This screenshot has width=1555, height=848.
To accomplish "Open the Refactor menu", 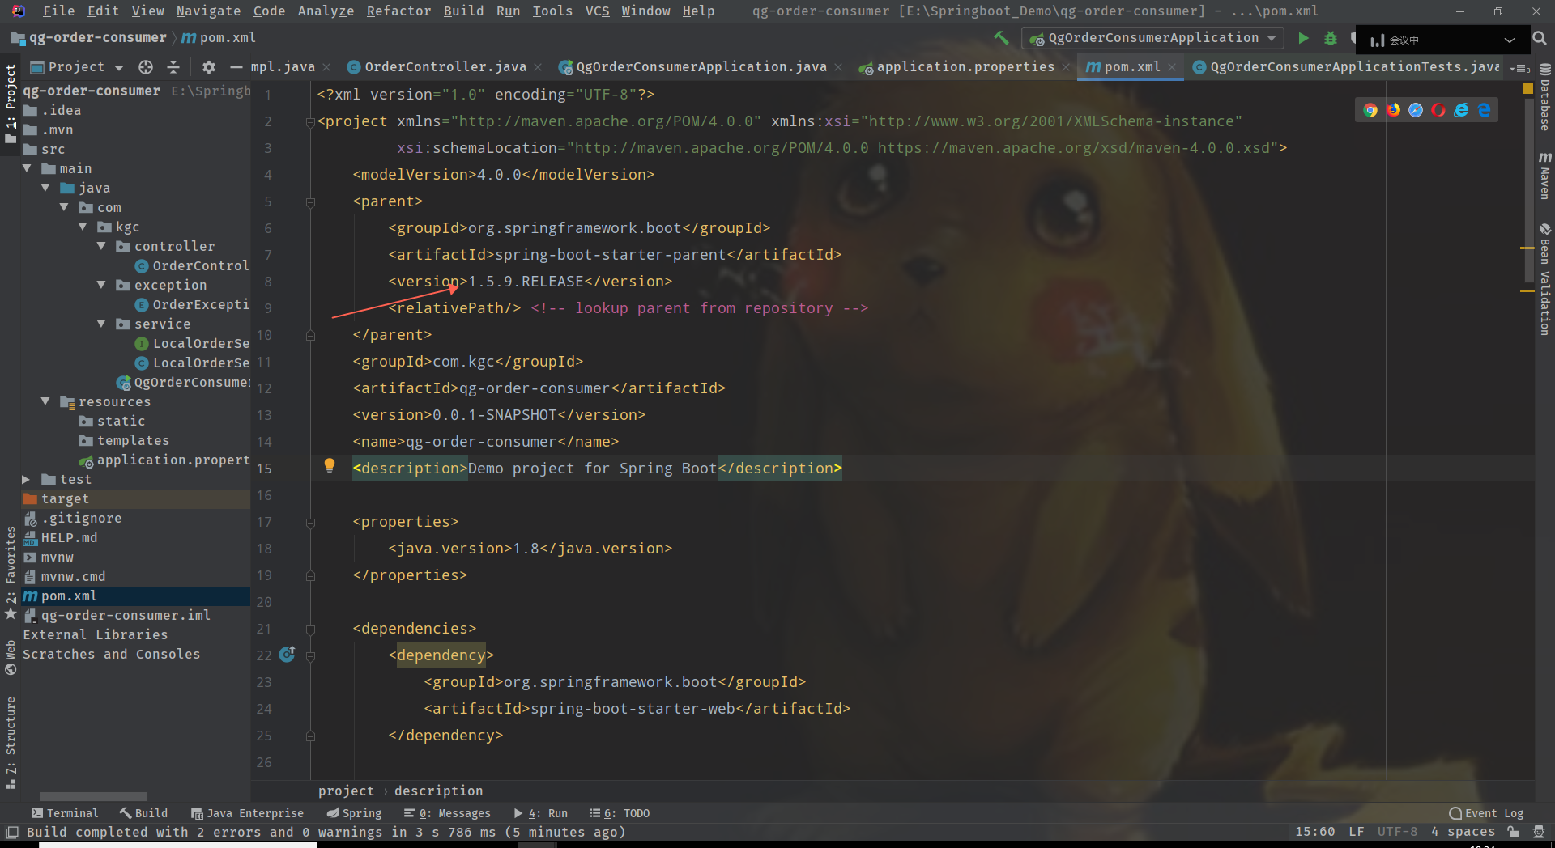I will click(x=398, y=11).
